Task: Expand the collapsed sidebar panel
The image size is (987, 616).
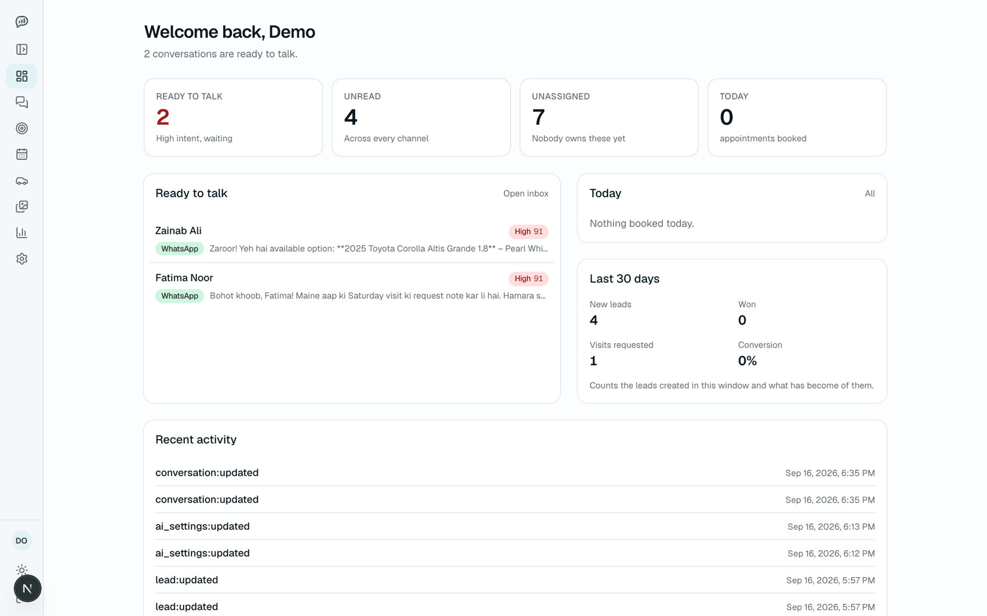Action: point(21,49)
